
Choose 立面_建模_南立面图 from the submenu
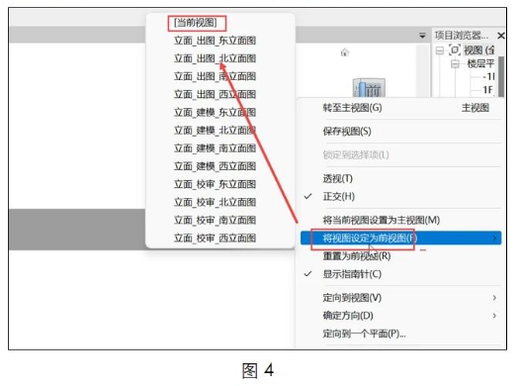[215, 148]
